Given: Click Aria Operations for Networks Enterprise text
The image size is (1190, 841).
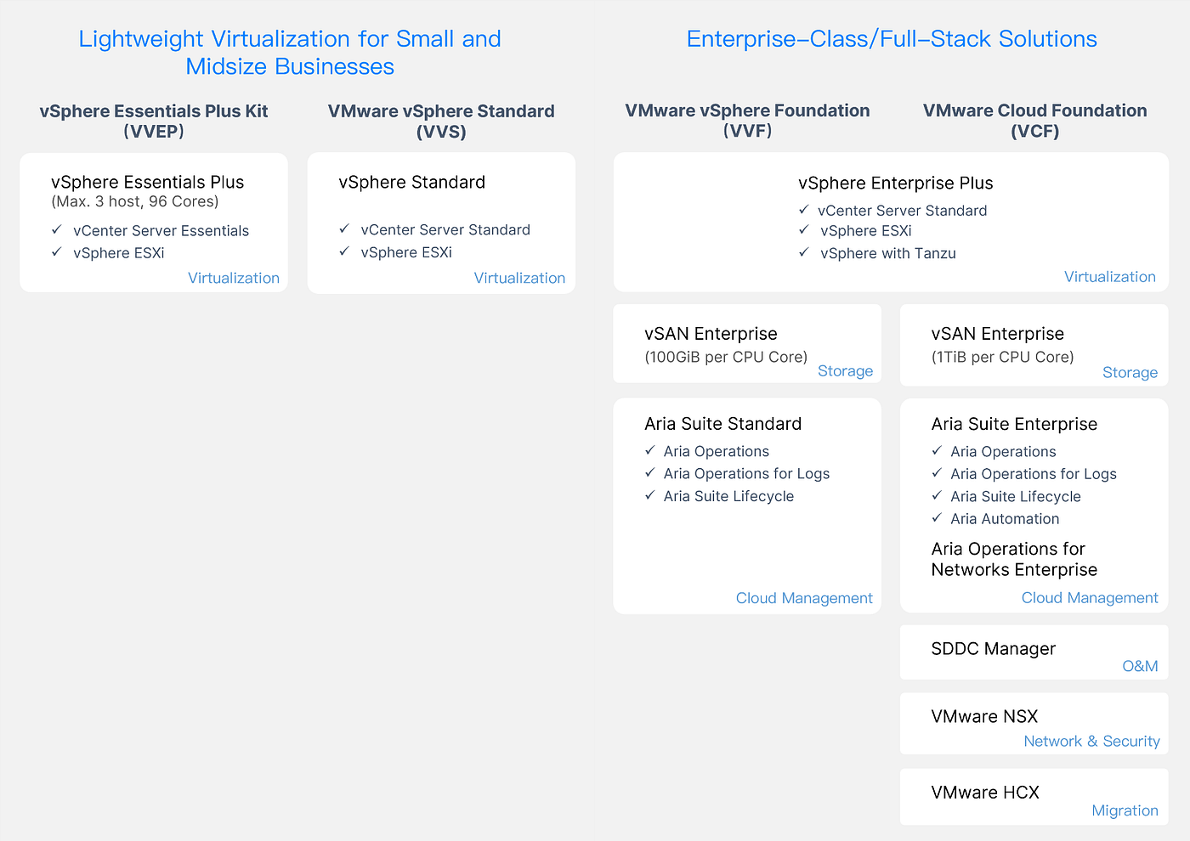Looking at the screenshot, I should pyautogui.click(x=1014, y=559).
